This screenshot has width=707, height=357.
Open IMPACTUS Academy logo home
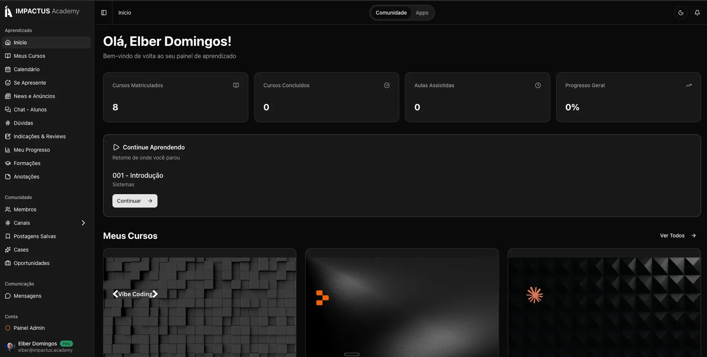coord(42,11)
